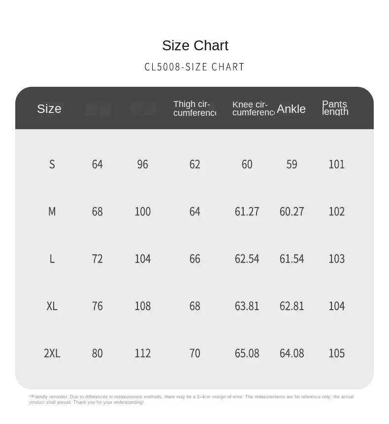389x424 pixels.
Task: Click the 112 value in 2XL row
Action: coord(143,353)
